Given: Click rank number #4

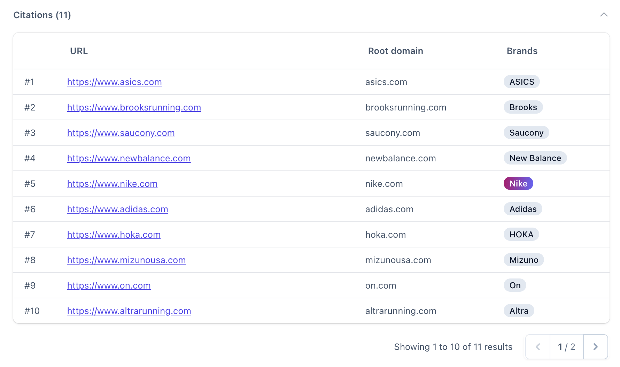Looking at the screenshot, I should tap(30, 158).
